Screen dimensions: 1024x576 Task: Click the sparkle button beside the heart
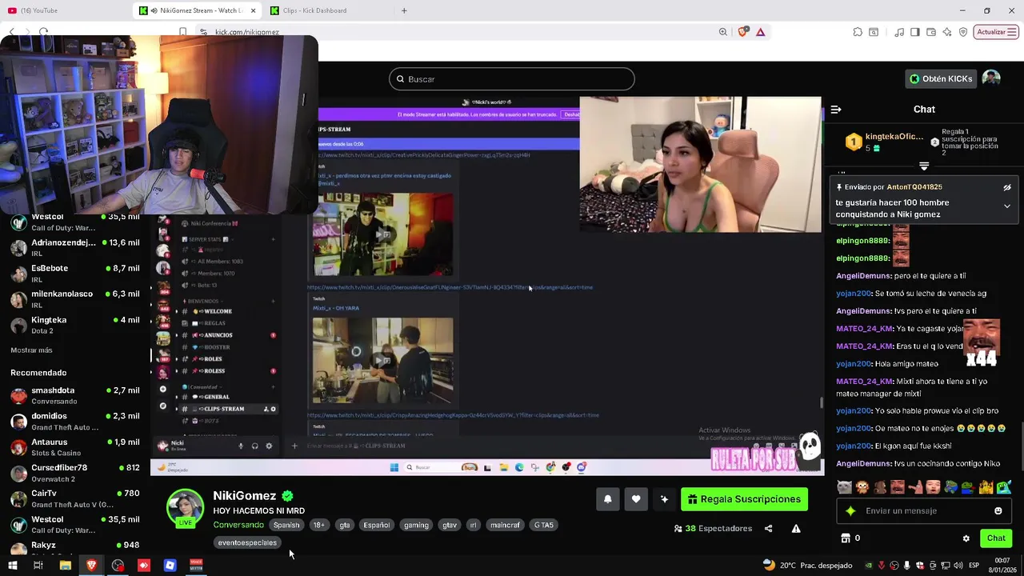tap(664, 499)
